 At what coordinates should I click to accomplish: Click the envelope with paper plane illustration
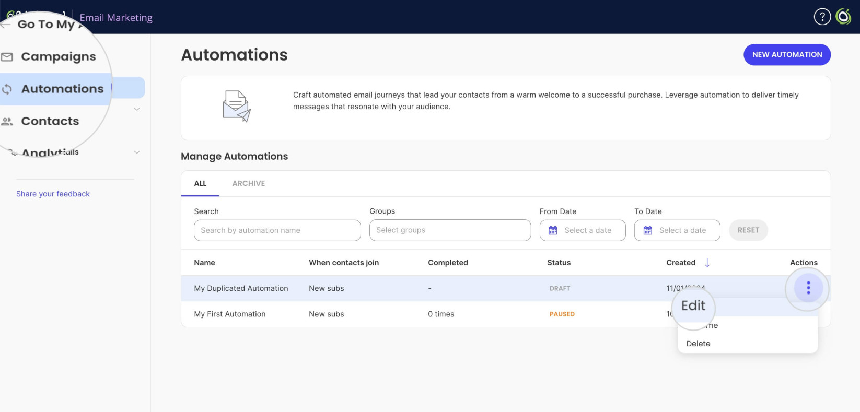pyautogui.click(x=237, y=106)
